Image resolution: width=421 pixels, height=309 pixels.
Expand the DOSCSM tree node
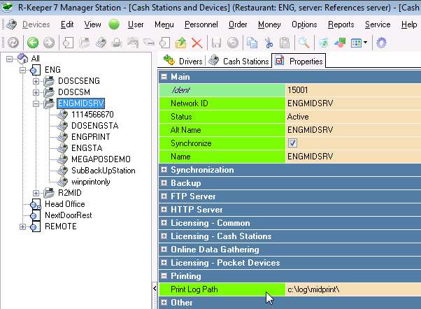click(x=36, y=92)
